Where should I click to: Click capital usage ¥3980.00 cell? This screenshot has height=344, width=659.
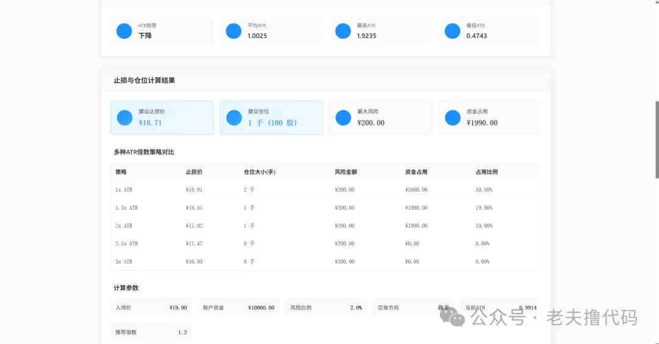(417, 190)
